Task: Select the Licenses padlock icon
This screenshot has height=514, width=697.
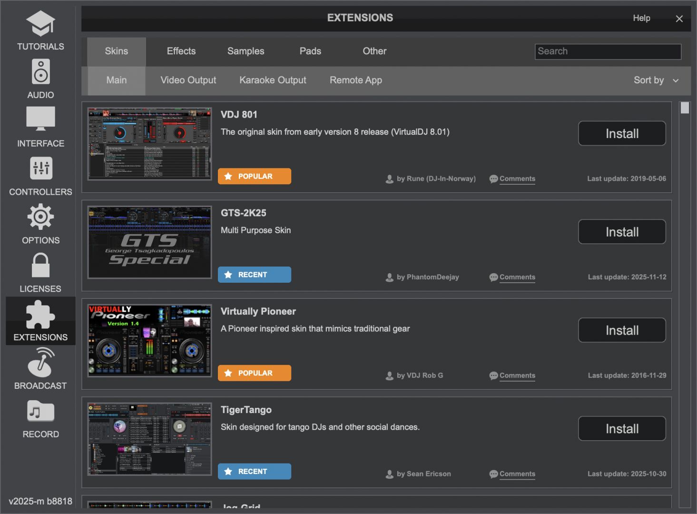Action: pos(40,265)
